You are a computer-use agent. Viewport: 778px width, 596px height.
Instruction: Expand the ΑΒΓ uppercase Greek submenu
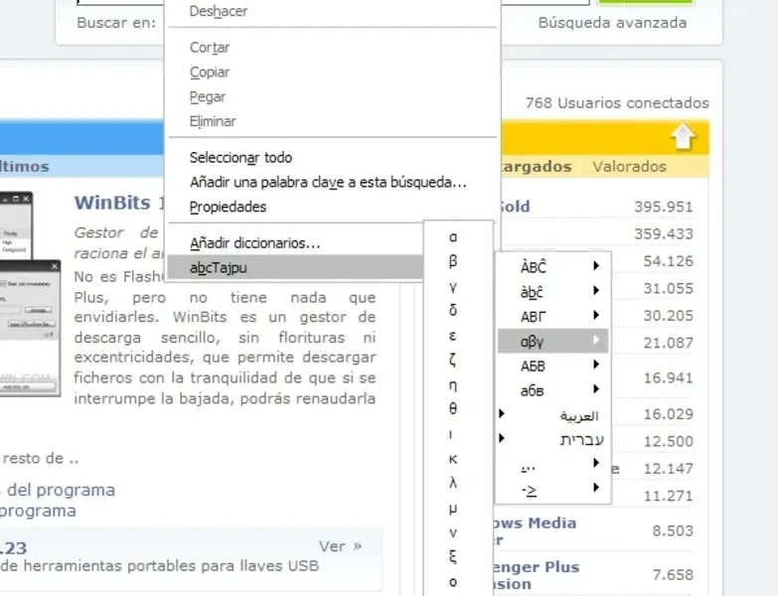552,316
